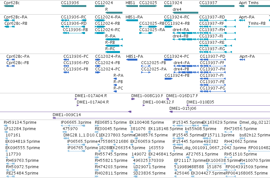The image size is (270, 178).
Task: Open the R-RB transcript label
Action: point(110,42)
